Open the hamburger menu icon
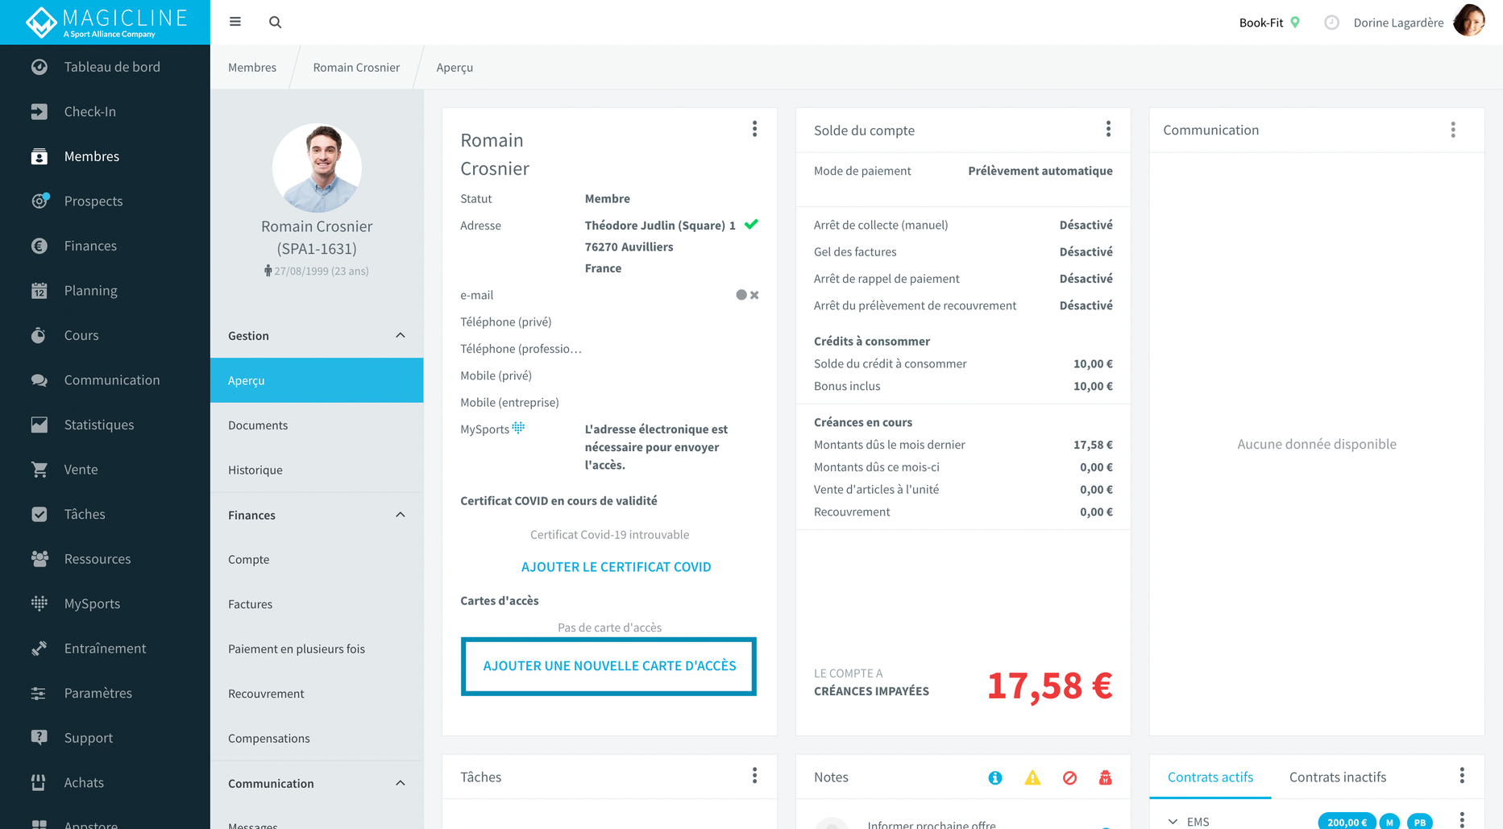Screen dimensions: 1503x829 (x=235, y=22)
